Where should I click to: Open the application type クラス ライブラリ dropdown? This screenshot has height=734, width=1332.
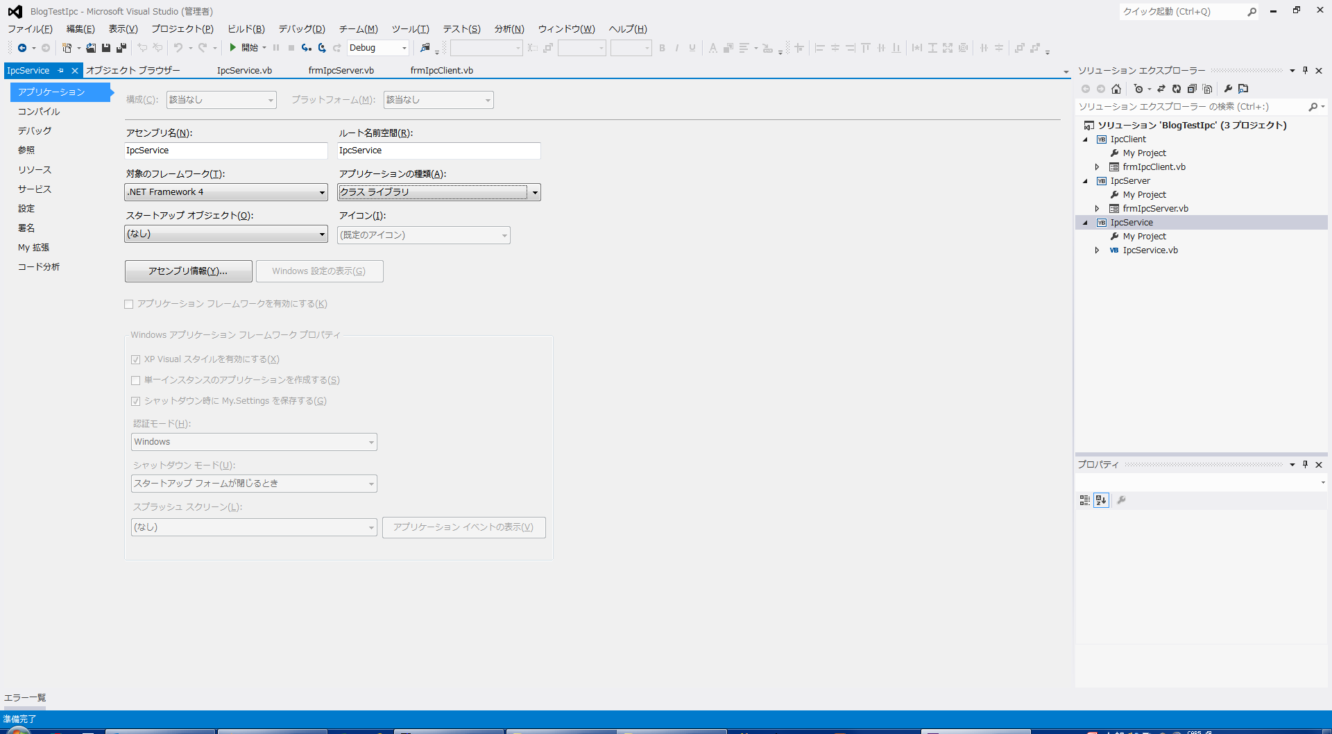click(535, 192)
